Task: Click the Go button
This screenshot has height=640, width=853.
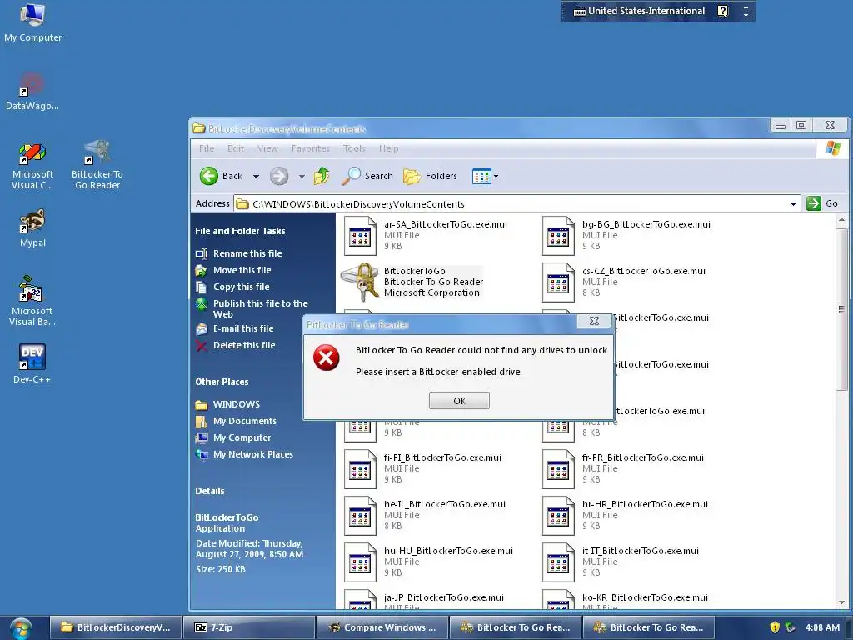Action: point(823,203)
